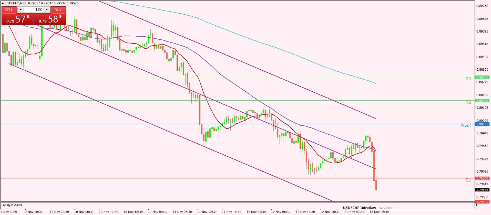Click the 7 Nov 18:30 time label
Viewport: 491px width, 215px height.
point(34,212)
